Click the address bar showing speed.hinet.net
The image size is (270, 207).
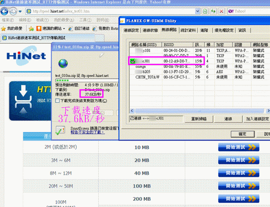click(110, 11)
